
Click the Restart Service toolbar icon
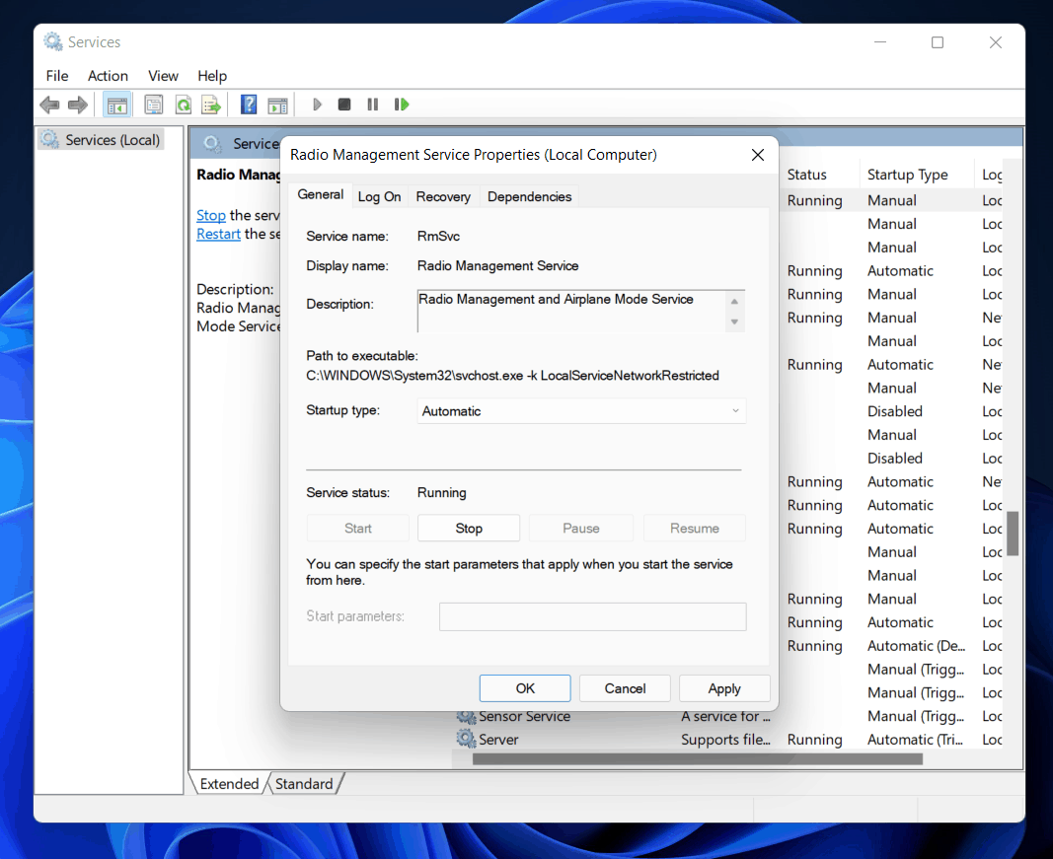tap(402, 105)
